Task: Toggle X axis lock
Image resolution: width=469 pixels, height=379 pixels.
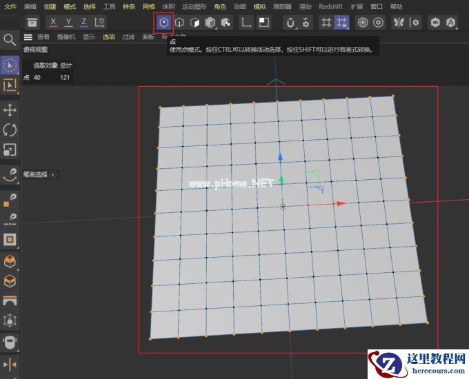Action: pyautogui.click(x=53, y=23)
